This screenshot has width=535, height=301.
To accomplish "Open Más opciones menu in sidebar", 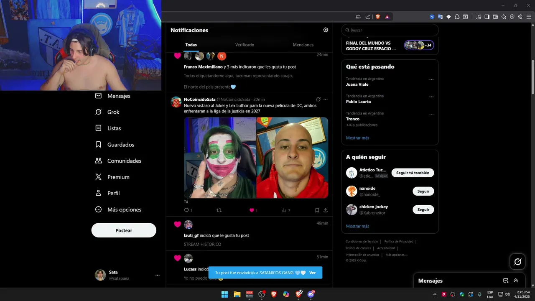I will point(118,209).
